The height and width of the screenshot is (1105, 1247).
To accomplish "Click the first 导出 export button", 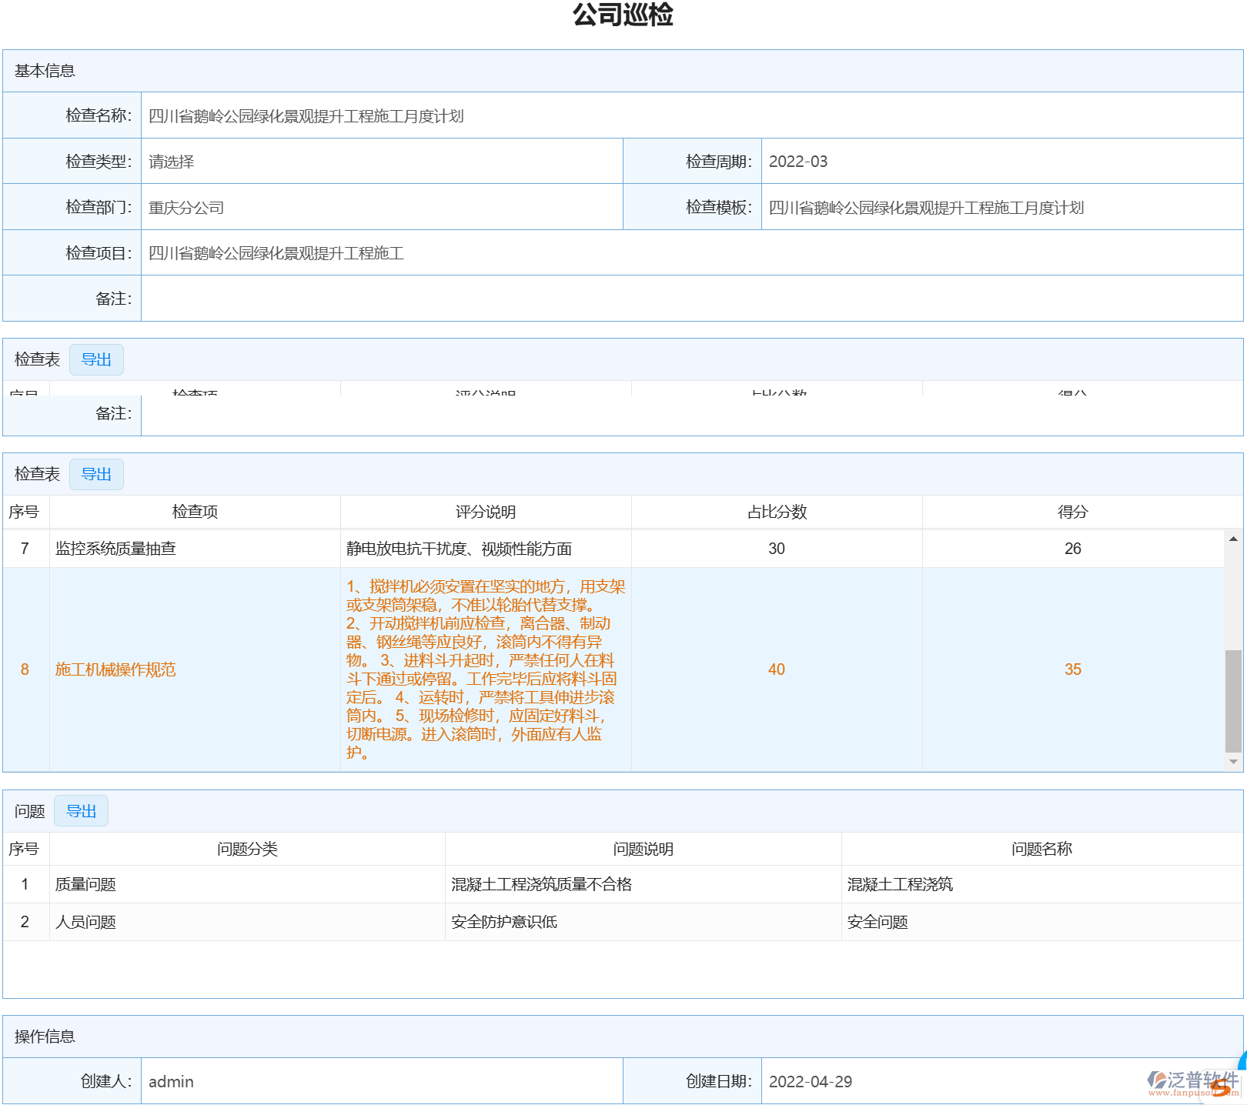I will coord(96,359).
